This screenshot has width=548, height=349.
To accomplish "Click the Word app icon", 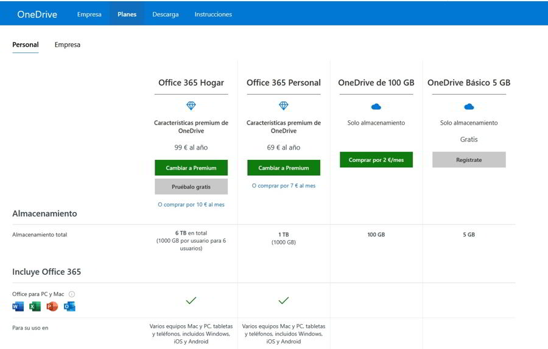I will 18,306.
